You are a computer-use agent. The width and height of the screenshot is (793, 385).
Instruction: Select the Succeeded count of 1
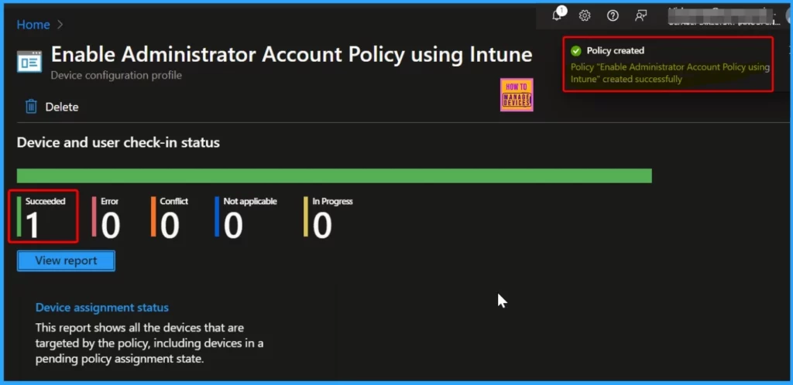tap(33, 225)
